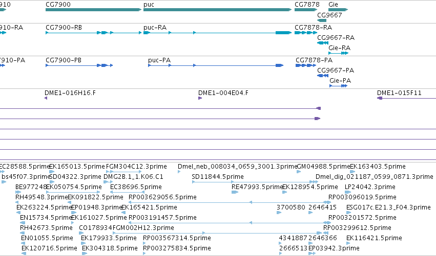Click EST RH42673.5prime
Viewport: 436px width, 256px height.
pos(46,228)
